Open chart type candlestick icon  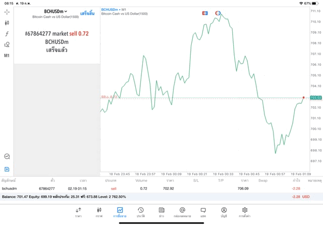[7, 23]
